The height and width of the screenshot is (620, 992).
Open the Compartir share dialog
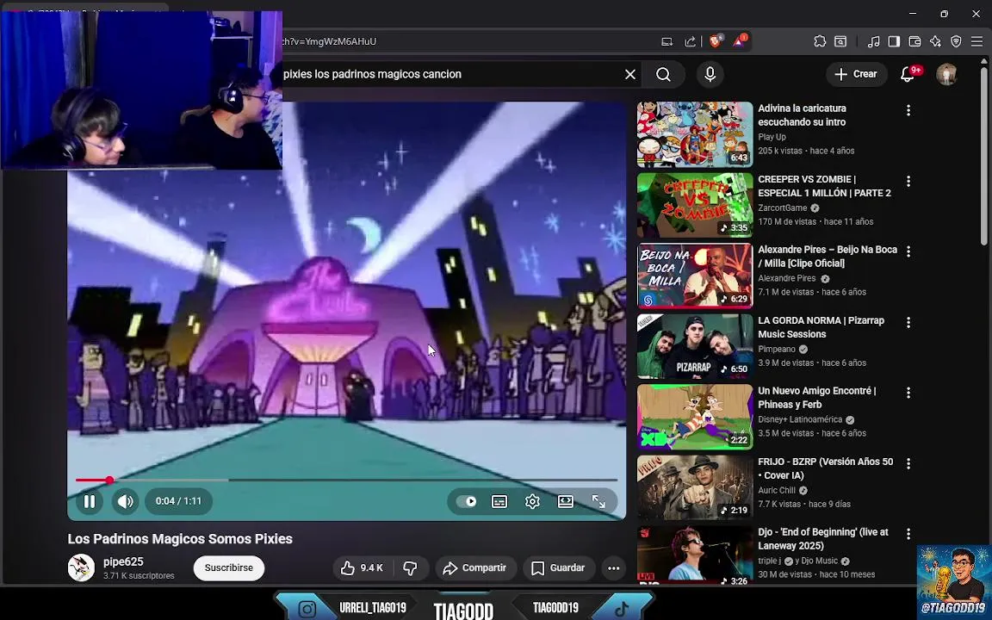[x=474, y=568]
